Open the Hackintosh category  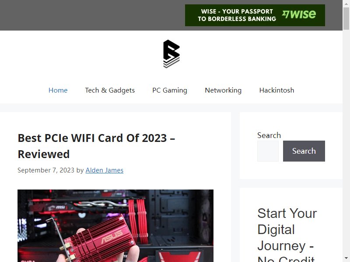(x=277, y=90)
